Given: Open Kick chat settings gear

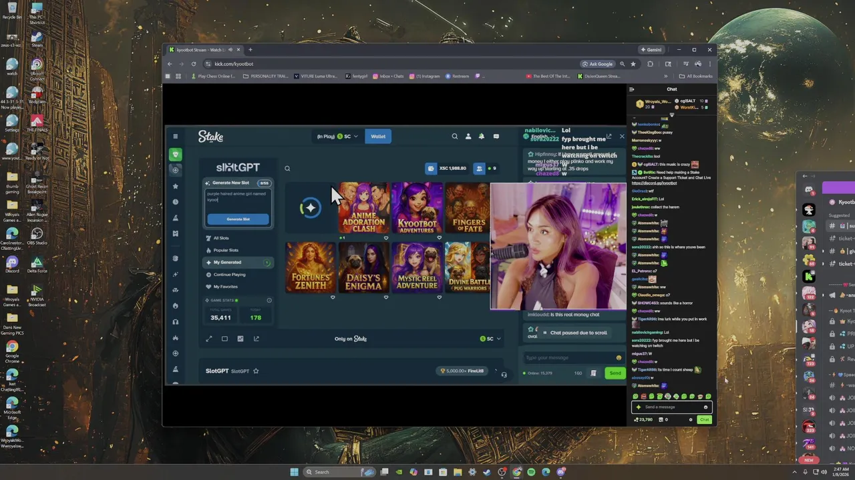Looking at the screenshot, I should (x=691, y=419).
